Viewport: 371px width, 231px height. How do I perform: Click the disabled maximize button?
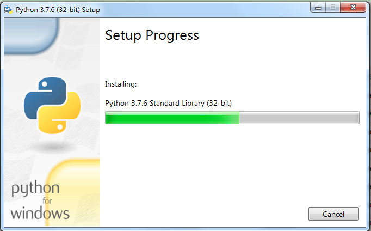333,8
